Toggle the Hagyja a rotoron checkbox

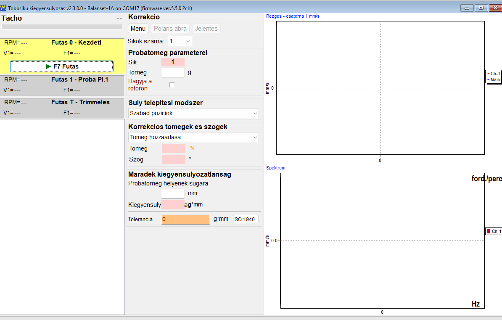click(x=172, y=85)
